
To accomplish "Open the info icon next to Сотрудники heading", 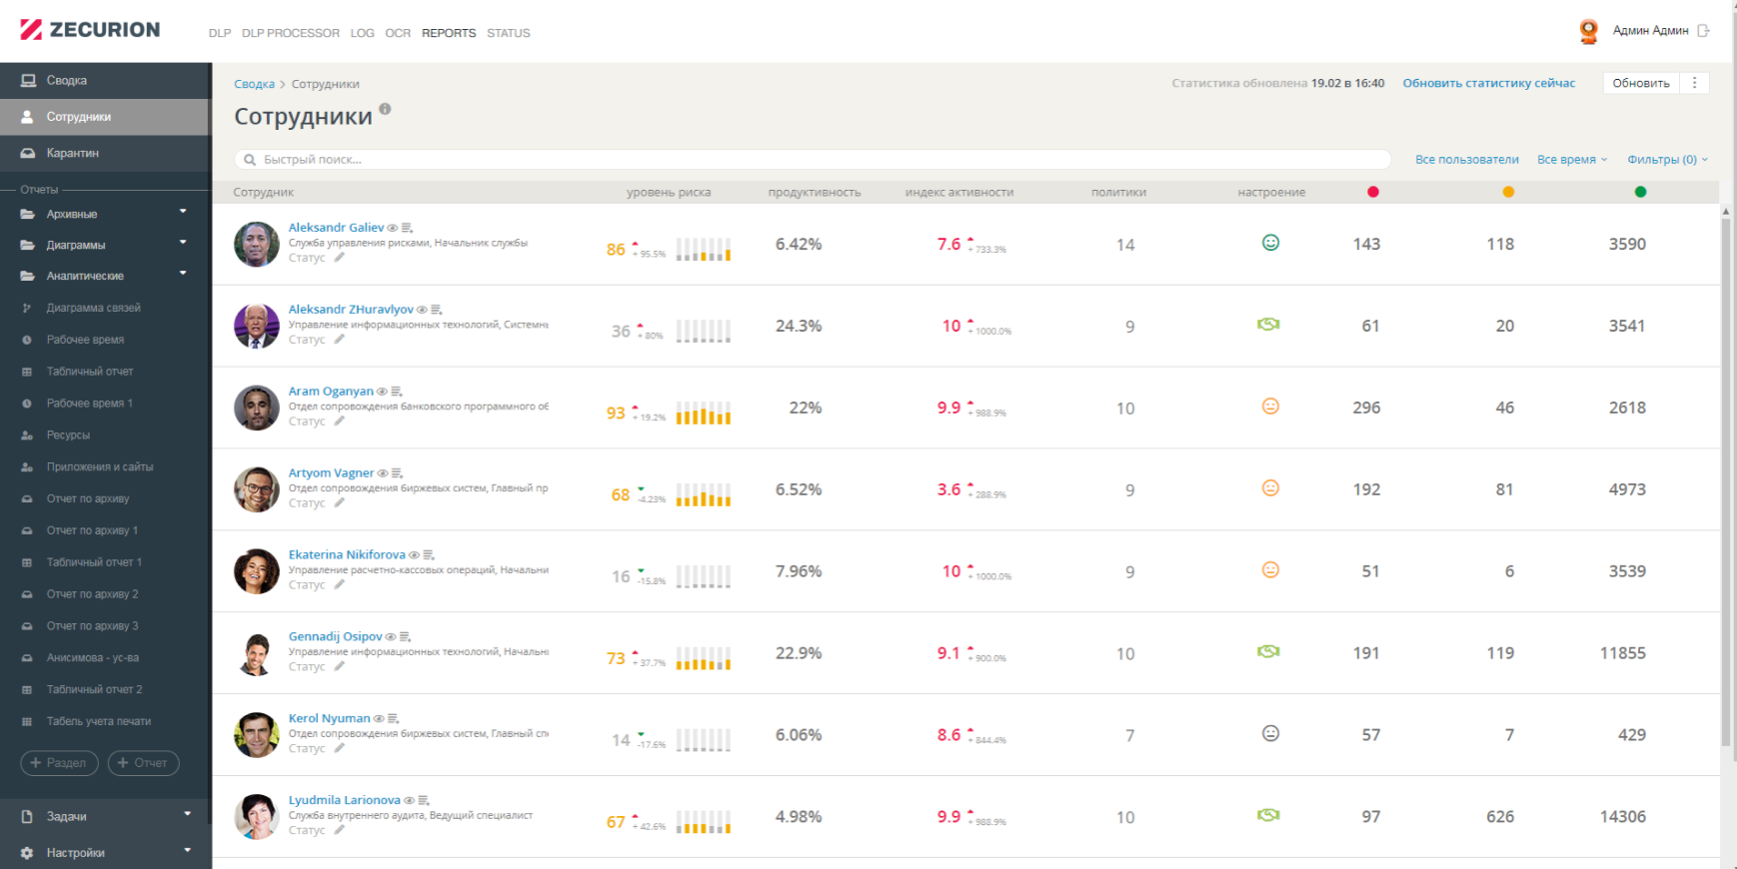I will [385, 109].
